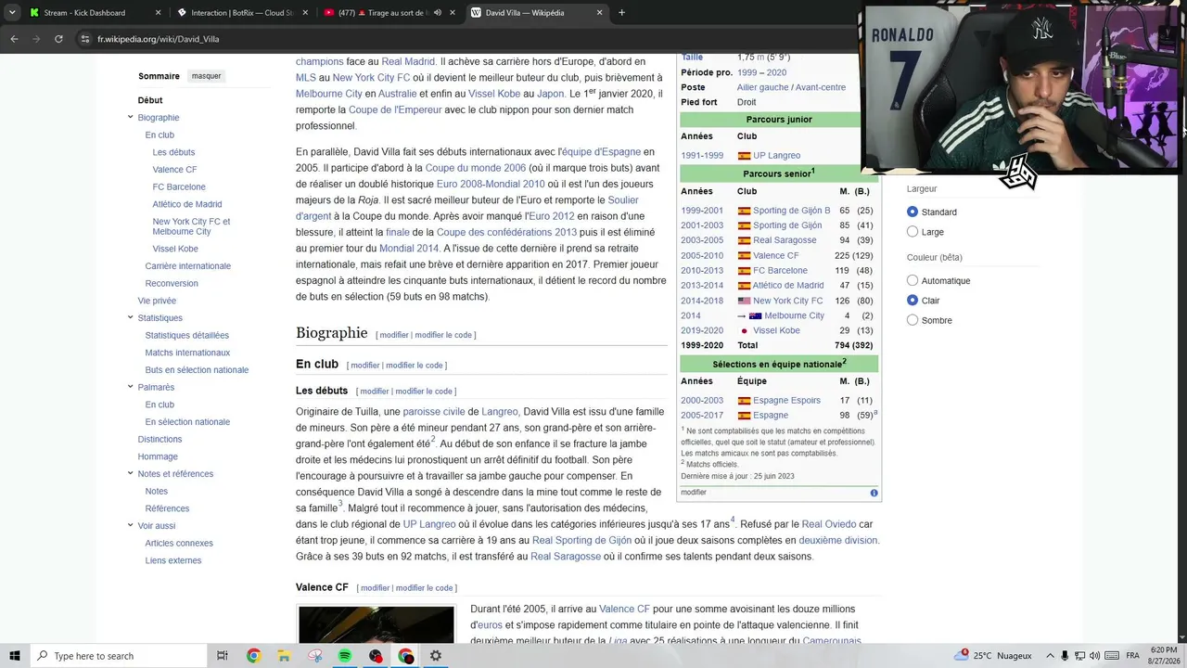
Task: Click the Spain flag beside UP Langreo
Action: point(744,156)
